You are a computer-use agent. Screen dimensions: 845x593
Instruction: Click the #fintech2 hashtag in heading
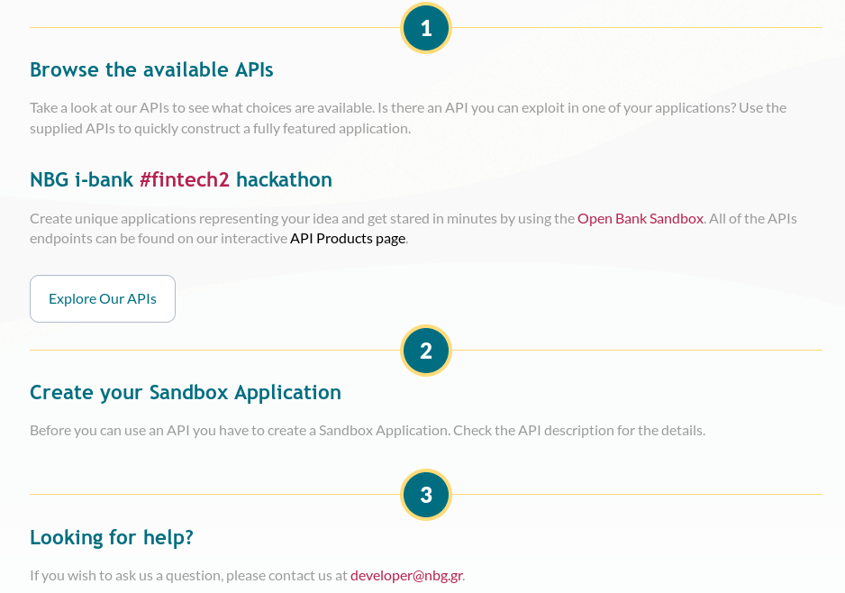click(185, 179)
